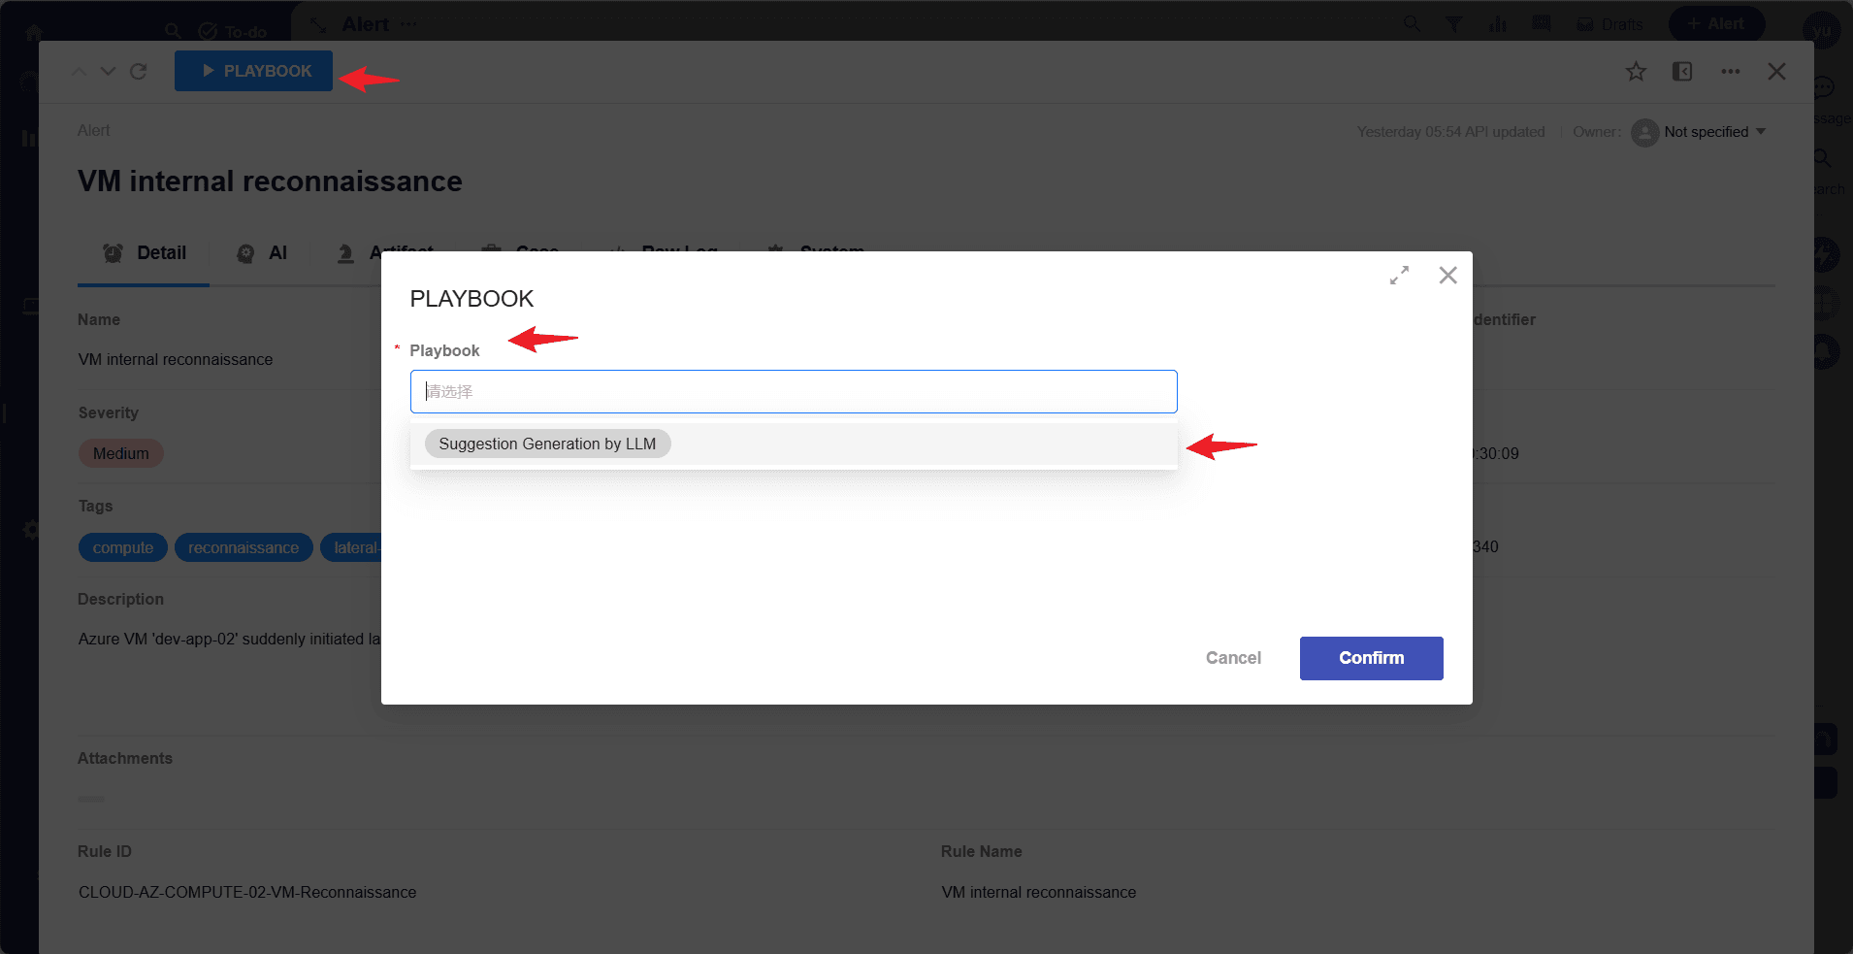The height and width of the screenshot is (954, 1853).
Task: Open the more options ellipsis menu
Action: click(x=1730, y=72)
